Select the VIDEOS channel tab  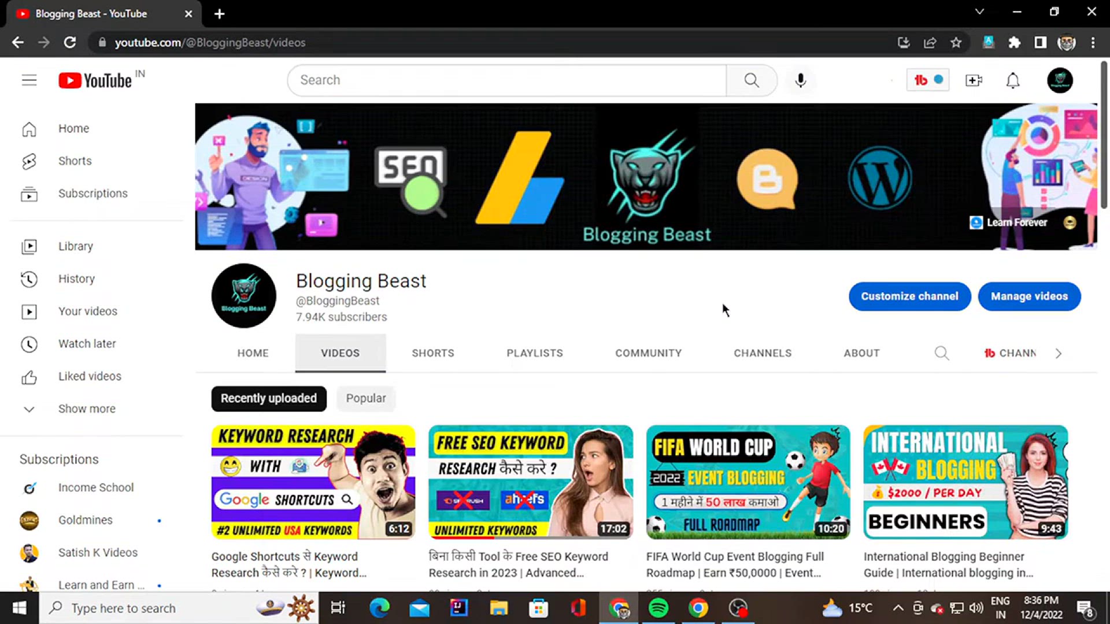tap(341, 353)
